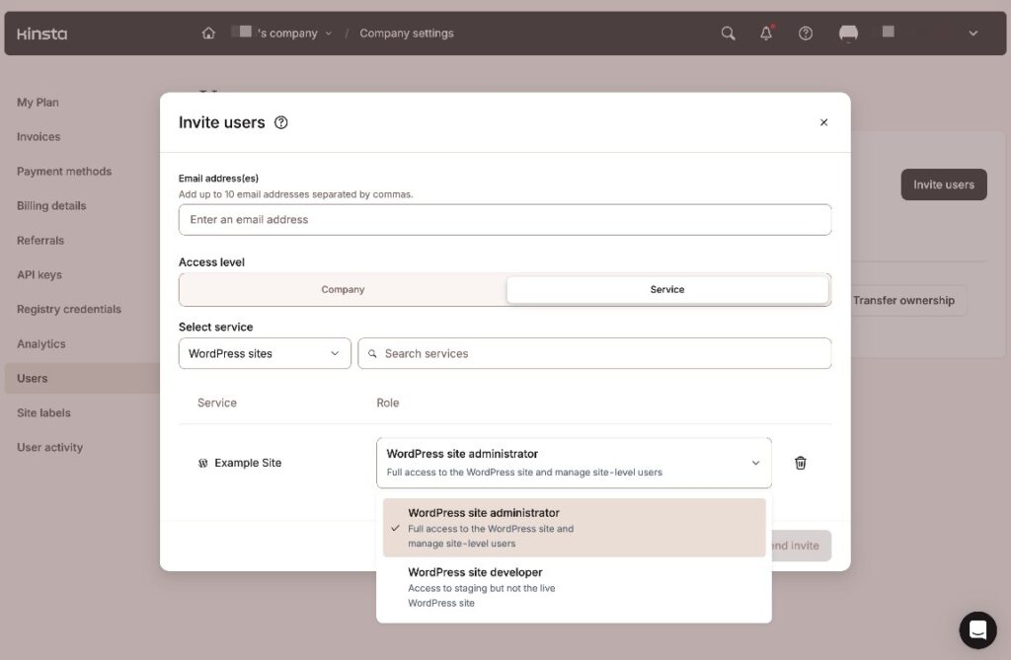Click the Transfer ownership button

(x=905, y=300)
